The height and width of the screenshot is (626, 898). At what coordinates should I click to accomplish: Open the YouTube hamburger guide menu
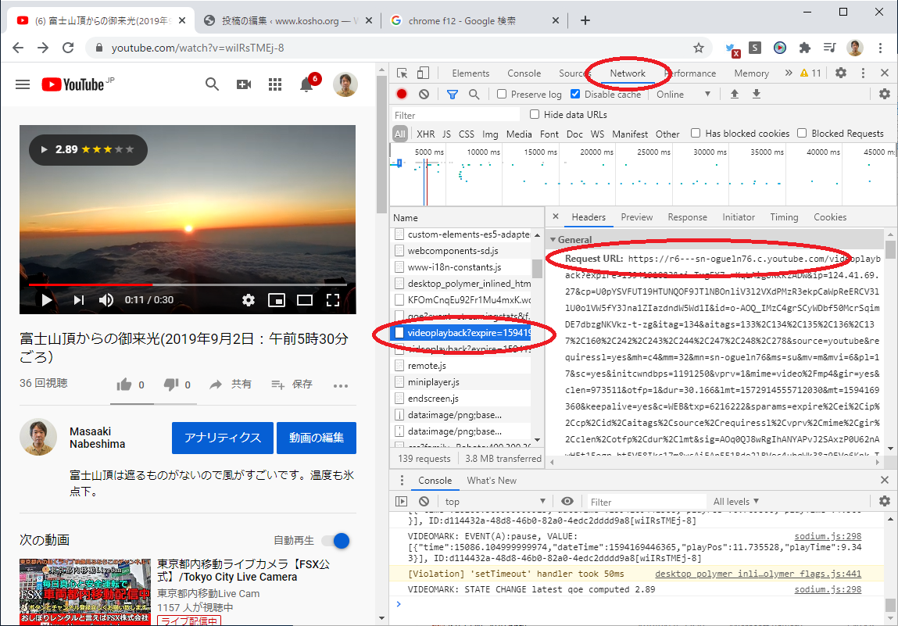pos(23,84)
